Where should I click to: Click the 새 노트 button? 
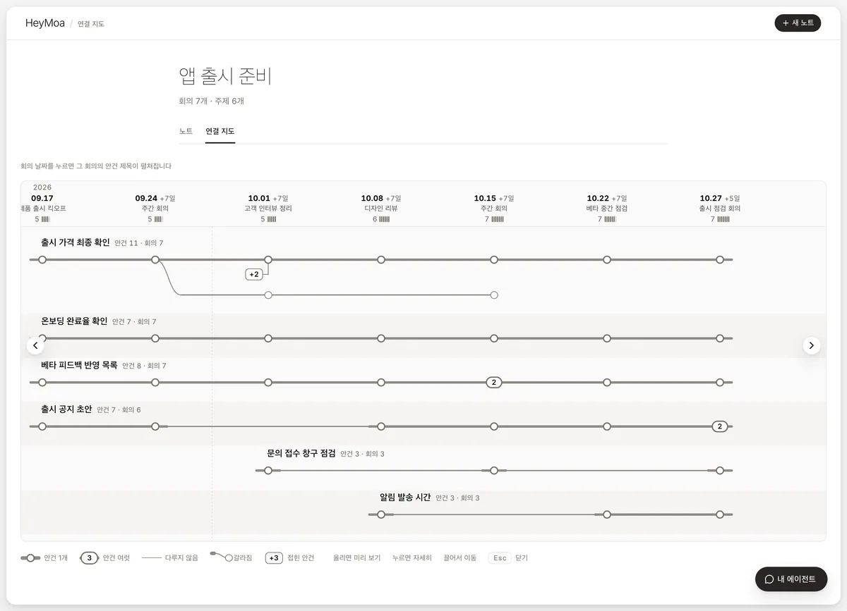pyautogui.click(x=798, y=23)
